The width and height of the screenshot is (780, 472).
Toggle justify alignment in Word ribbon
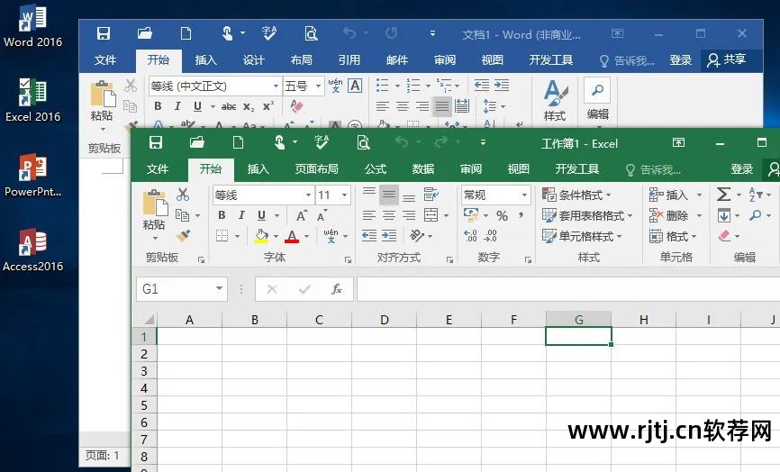click(441, 106)
